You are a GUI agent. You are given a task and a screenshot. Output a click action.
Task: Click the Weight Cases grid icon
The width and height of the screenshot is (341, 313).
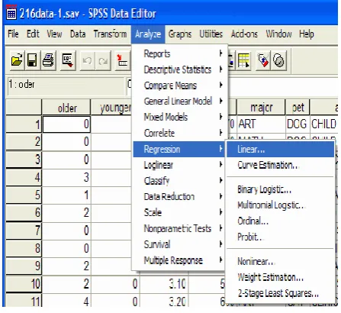(x=243, y=60)
